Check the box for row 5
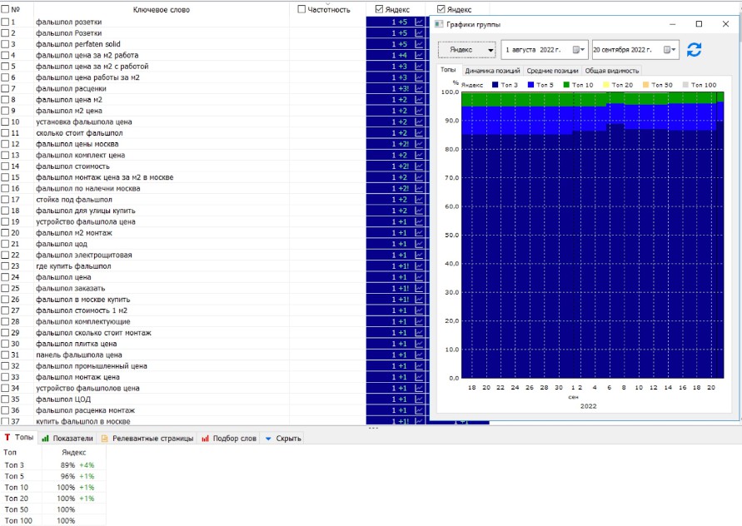Image resolution: width=742 pixels, height=526 pixels. tap(5, 67)
